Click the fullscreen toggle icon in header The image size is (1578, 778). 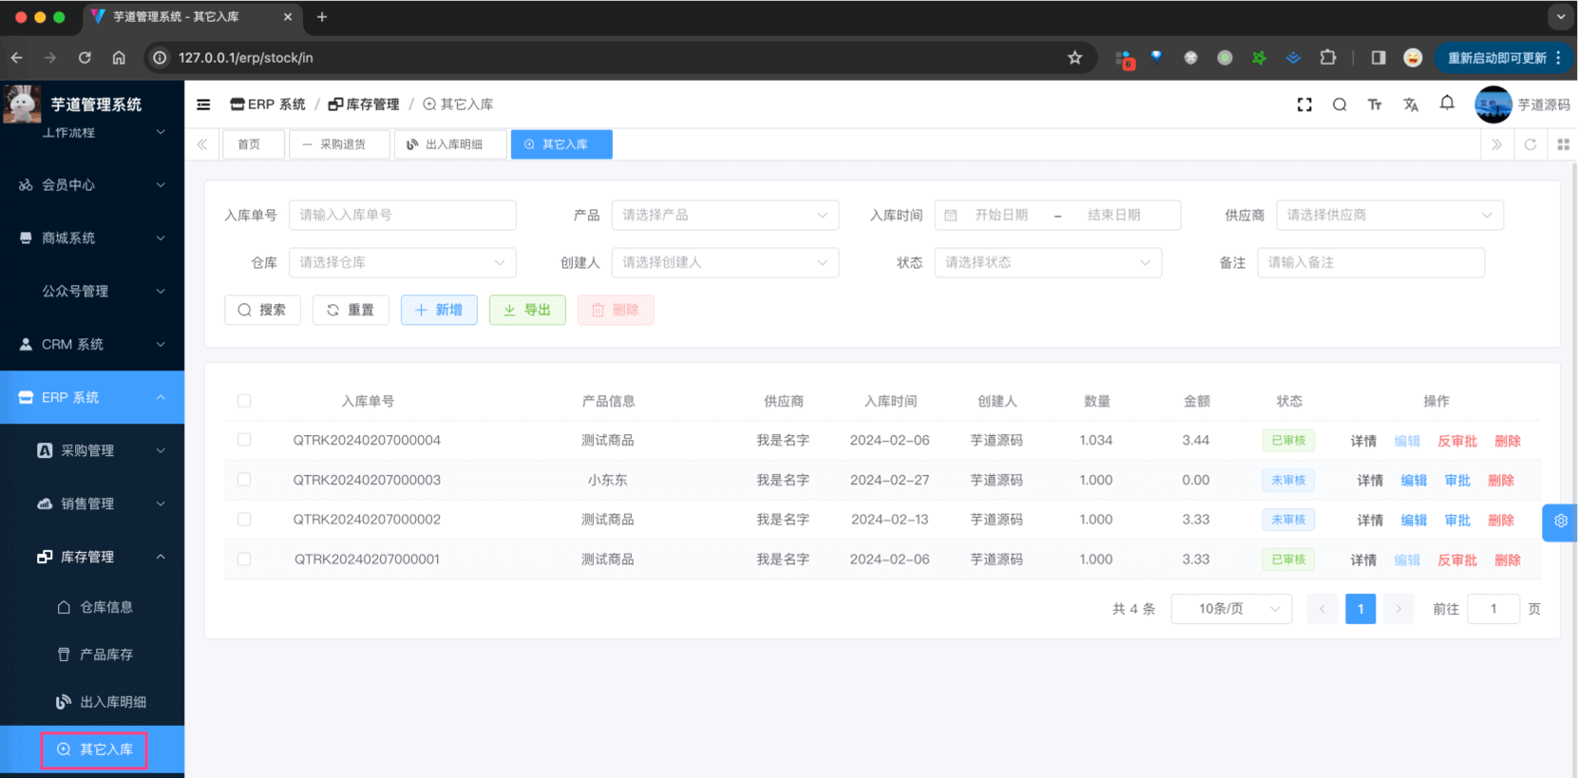tap(1304, 104)
